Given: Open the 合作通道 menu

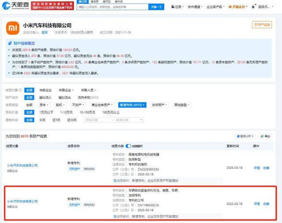Looking at the screenshot, I should [x=195, y=7].
